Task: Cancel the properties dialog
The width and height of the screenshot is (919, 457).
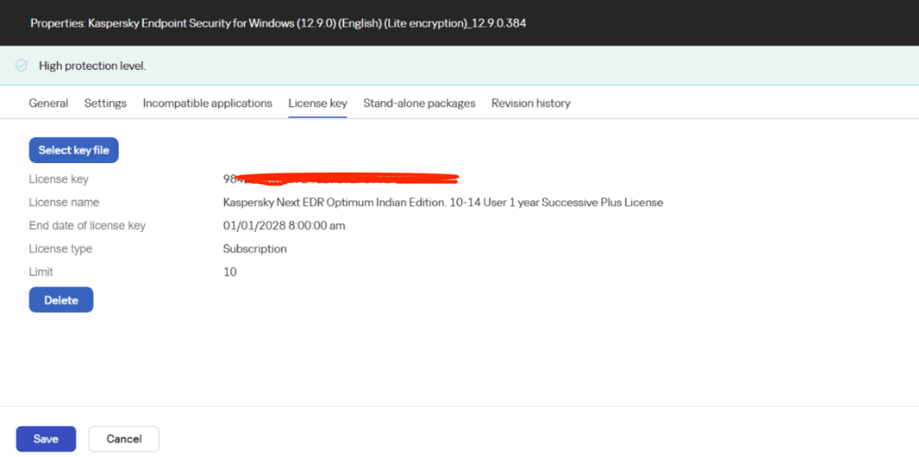Action: (x=124, y=439)
